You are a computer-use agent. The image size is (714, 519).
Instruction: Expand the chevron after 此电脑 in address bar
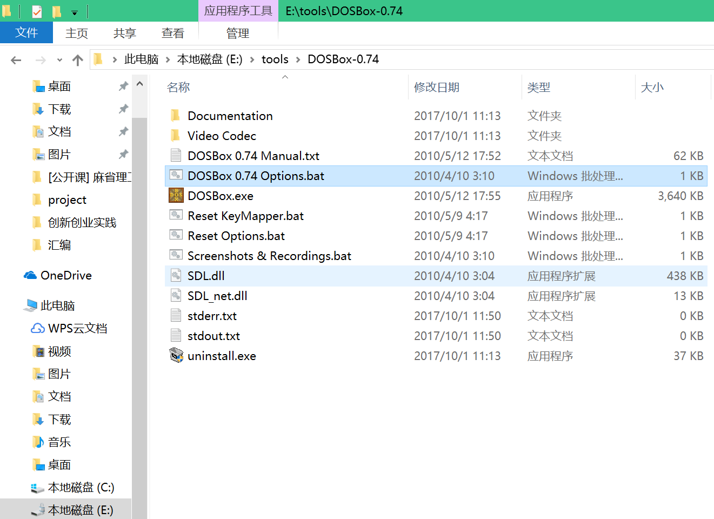[168, 59]
